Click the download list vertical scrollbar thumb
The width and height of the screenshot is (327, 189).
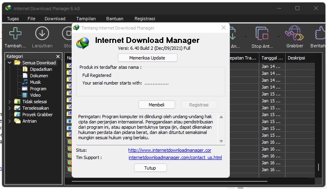click(x=318, y=167)
